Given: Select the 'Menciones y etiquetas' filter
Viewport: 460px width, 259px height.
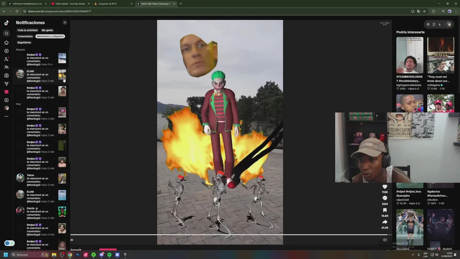Looking at the screenshot, I should tap(50, 36).
